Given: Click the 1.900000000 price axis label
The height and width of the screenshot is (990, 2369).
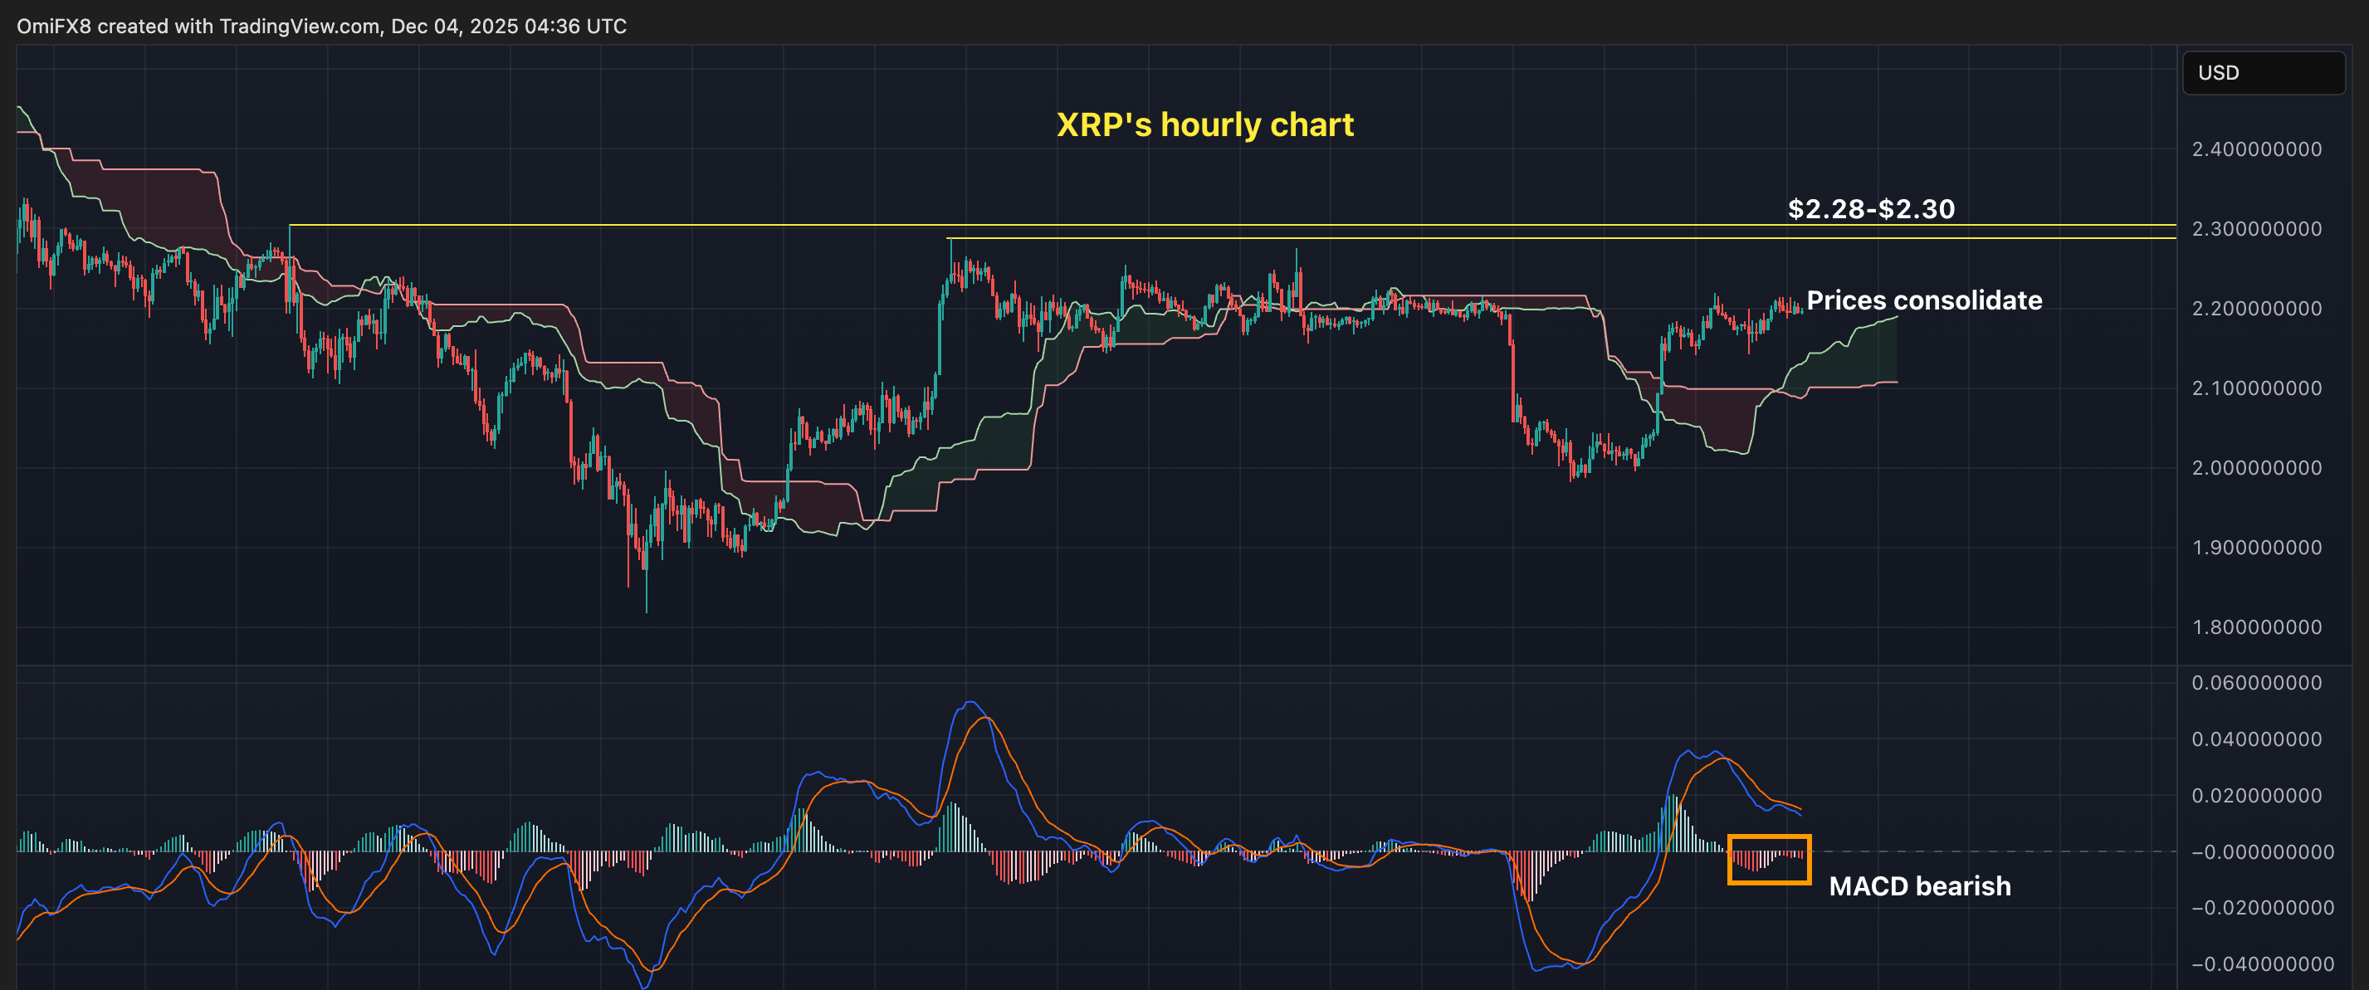Looking at the screenshot, I should (2256, 548).
